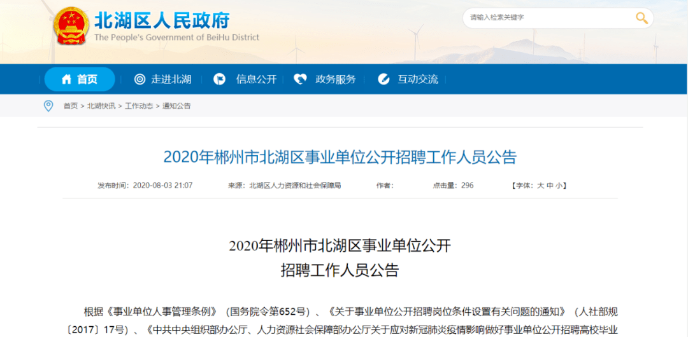Click the source 北湖区人力资源和社会保障局
The image size is (688, 337).
tap(295, 186)
